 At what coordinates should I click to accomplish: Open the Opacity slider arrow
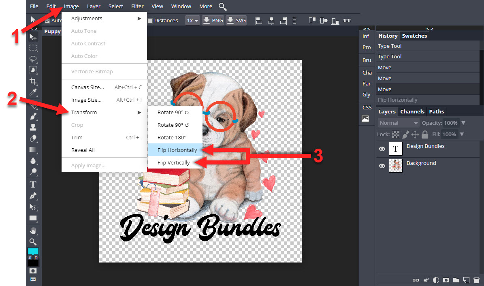tap(463, 123)
